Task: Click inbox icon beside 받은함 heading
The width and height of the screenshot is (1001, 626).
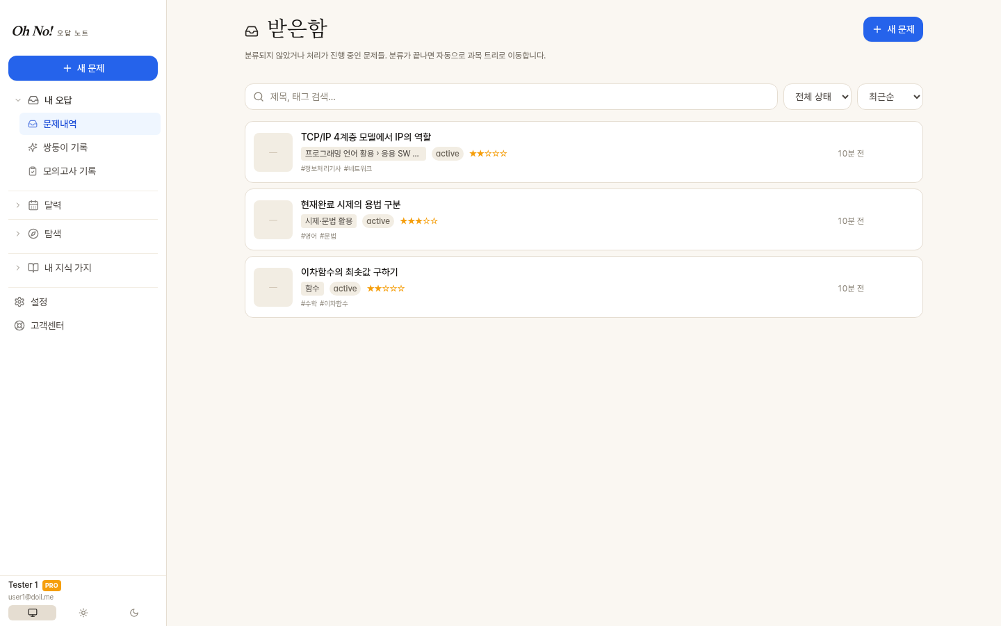Action: [252, 31]
